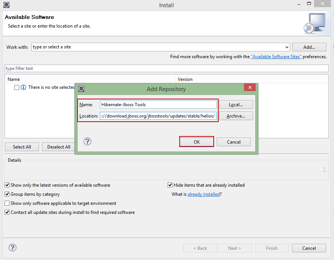This screenshot has height=260, width=334.
Task: Click the Archive... button
Action: [x=236, y=116]
